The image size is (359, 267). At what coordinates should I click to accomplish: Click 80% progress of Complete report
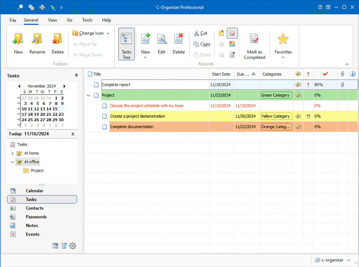pyautogui.click(x=318, y=85)
